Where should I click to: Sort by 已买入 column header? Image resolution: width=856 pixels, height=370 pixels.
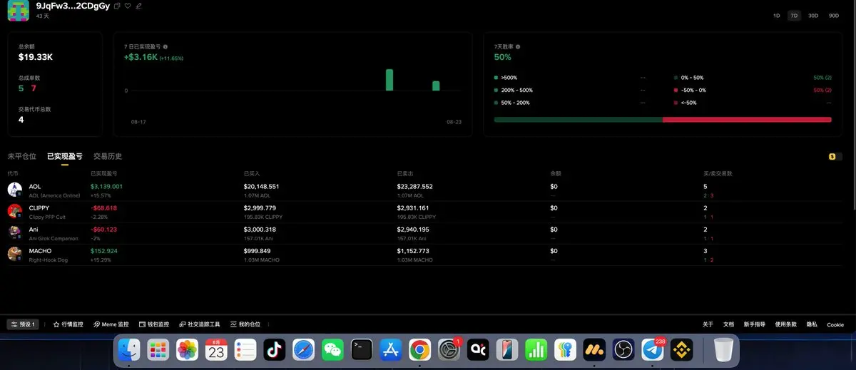coord(251,173)
